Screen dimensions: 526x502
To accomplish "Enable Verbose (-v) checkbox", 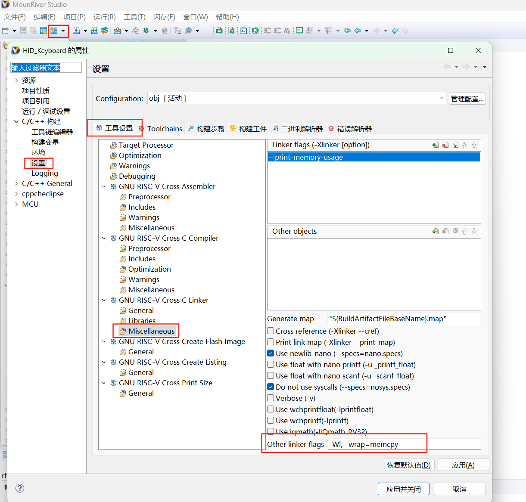I will tap(271, 398).
